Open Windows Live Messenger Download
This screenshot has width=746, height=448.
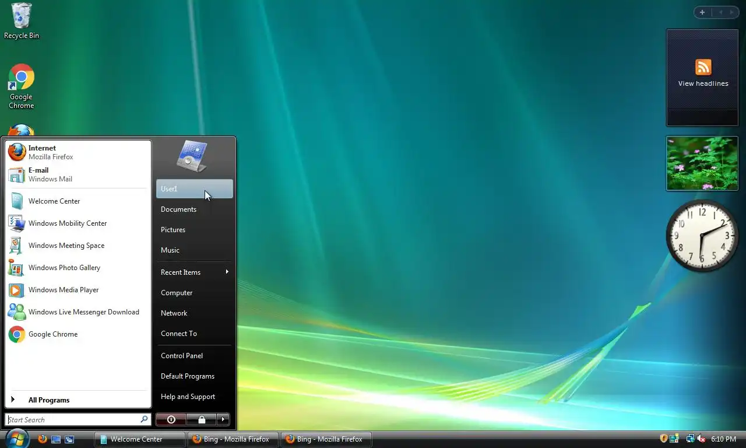coord(78,312)
